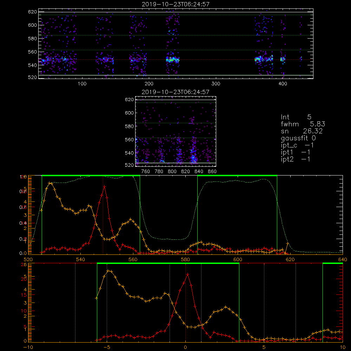
Task: Click the 'Int 5' value text
Action: 296,117
